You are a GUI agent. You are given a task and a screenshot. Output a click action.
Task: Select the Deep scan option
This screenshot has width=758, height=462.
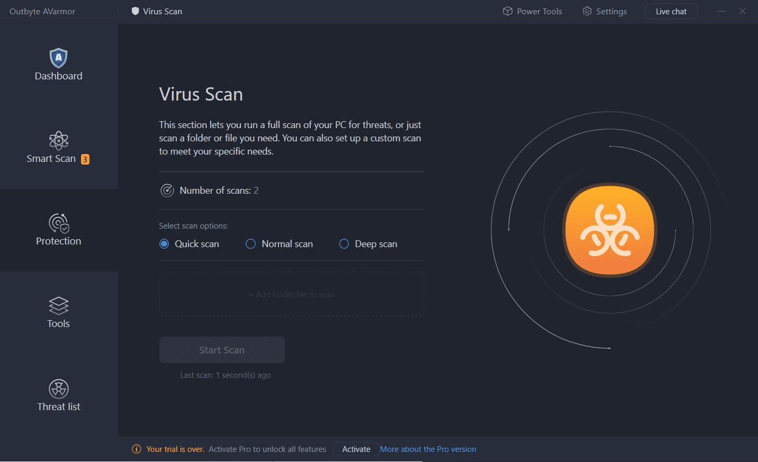pos(344,244)
